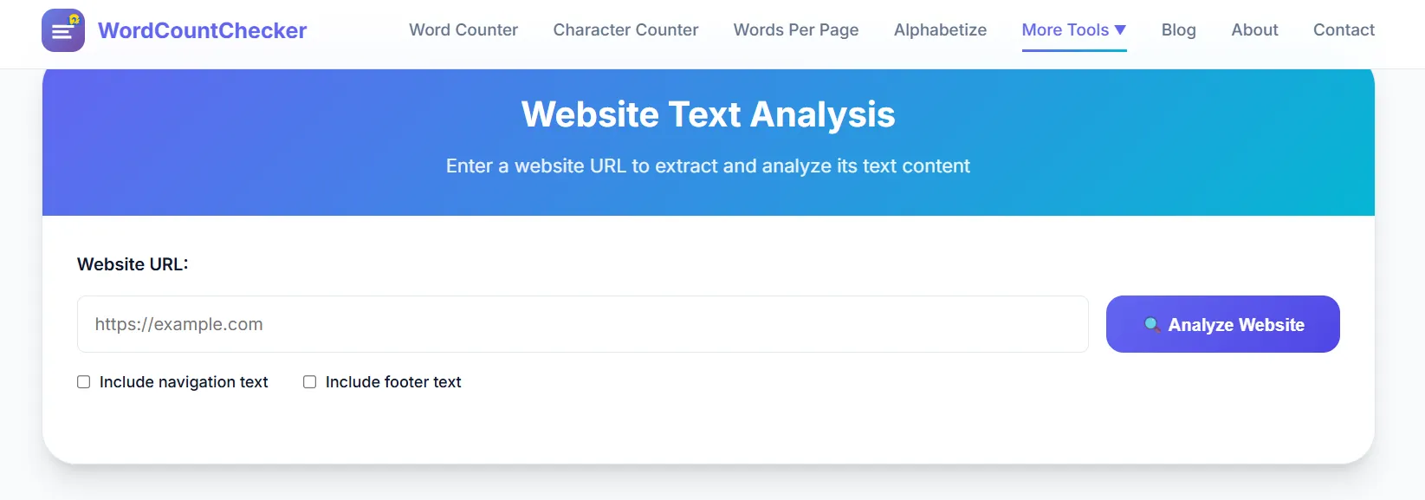Click the magnifier icon in Analyze Website
Image resolution: width=1425 pixels, height=500 pixels.
click(x=1152, y=325)
